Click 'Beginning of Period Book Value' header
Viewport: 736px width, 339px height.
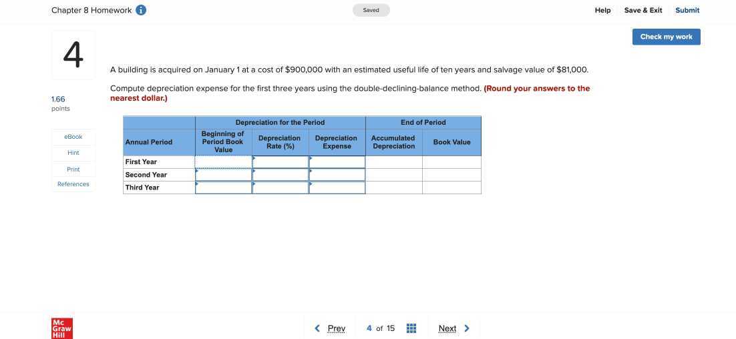coord(223,141)
